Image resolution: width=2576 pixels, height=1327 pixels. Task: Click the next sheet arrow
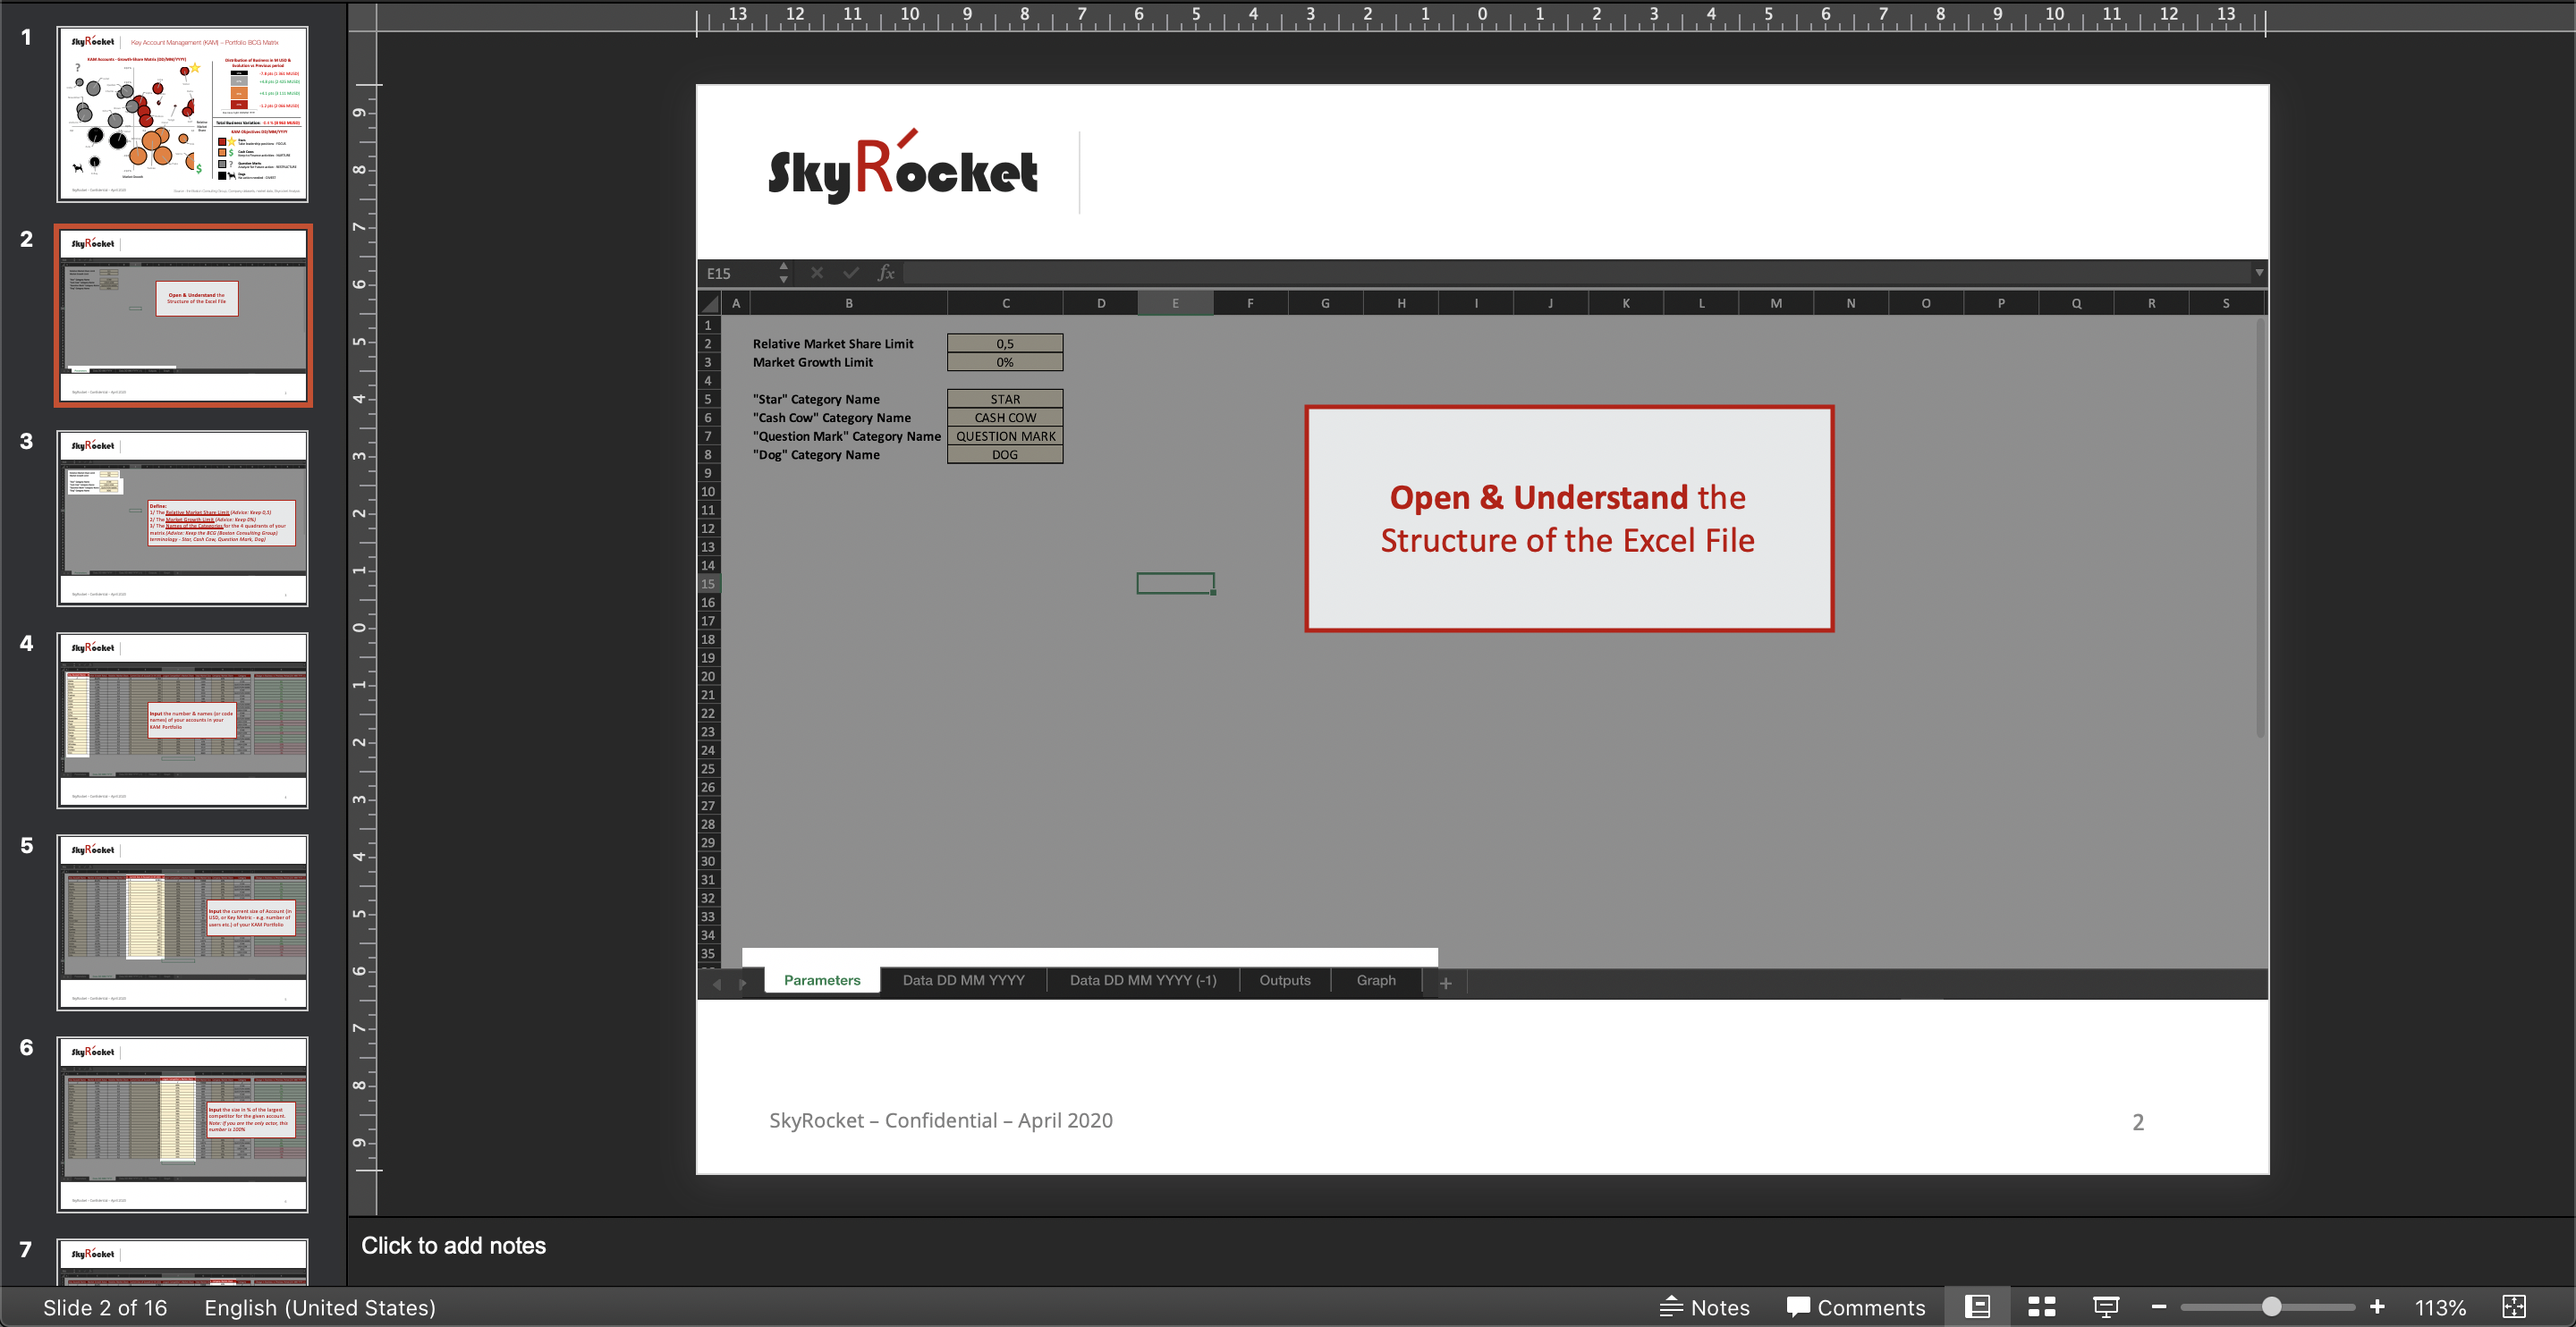(742, 984)
